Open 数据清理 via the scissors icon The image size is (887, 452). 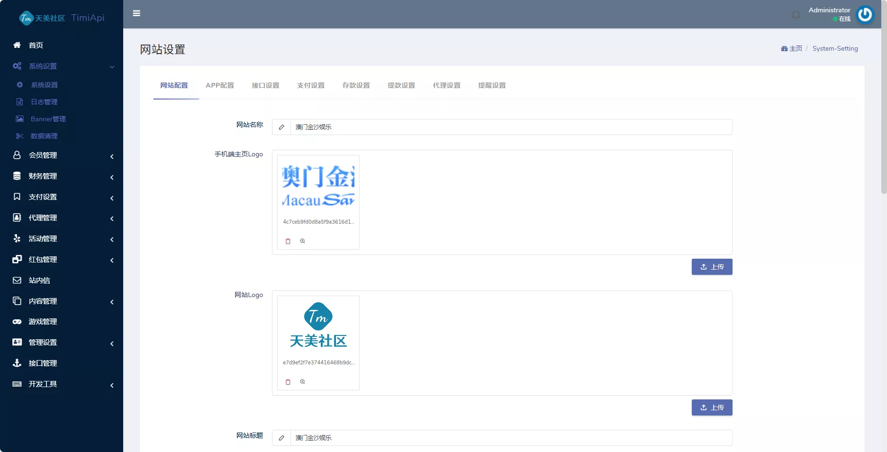19,136
